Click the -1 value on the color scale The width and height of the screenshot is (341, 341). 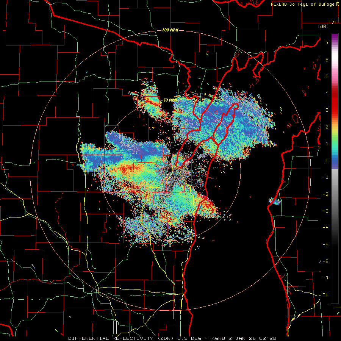point(325,177)
